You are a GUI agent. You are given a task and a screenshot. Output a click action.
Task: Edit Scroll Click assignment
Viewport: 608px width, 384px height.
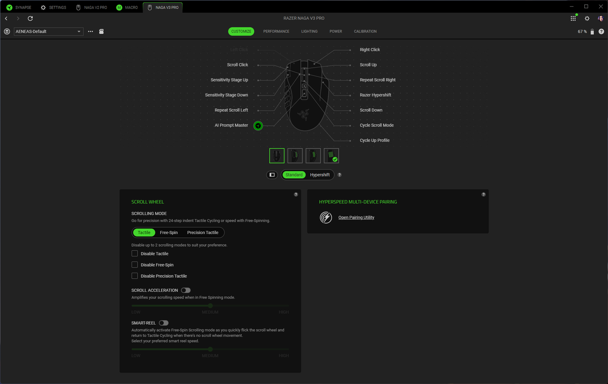point(237,65)
